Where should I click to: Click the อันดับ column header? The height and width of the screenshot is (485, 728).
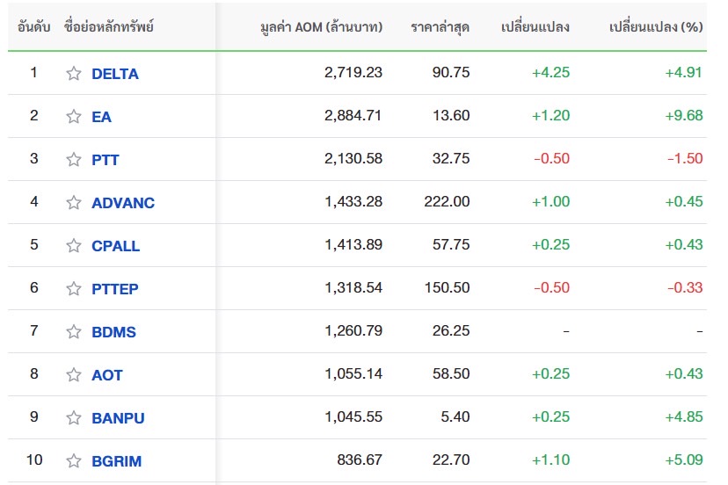[x=33, y=27]
